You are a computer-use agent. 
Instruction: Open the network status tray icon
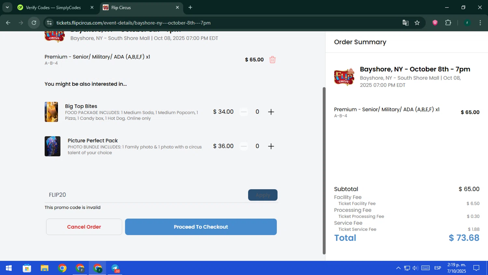point(407,268)
